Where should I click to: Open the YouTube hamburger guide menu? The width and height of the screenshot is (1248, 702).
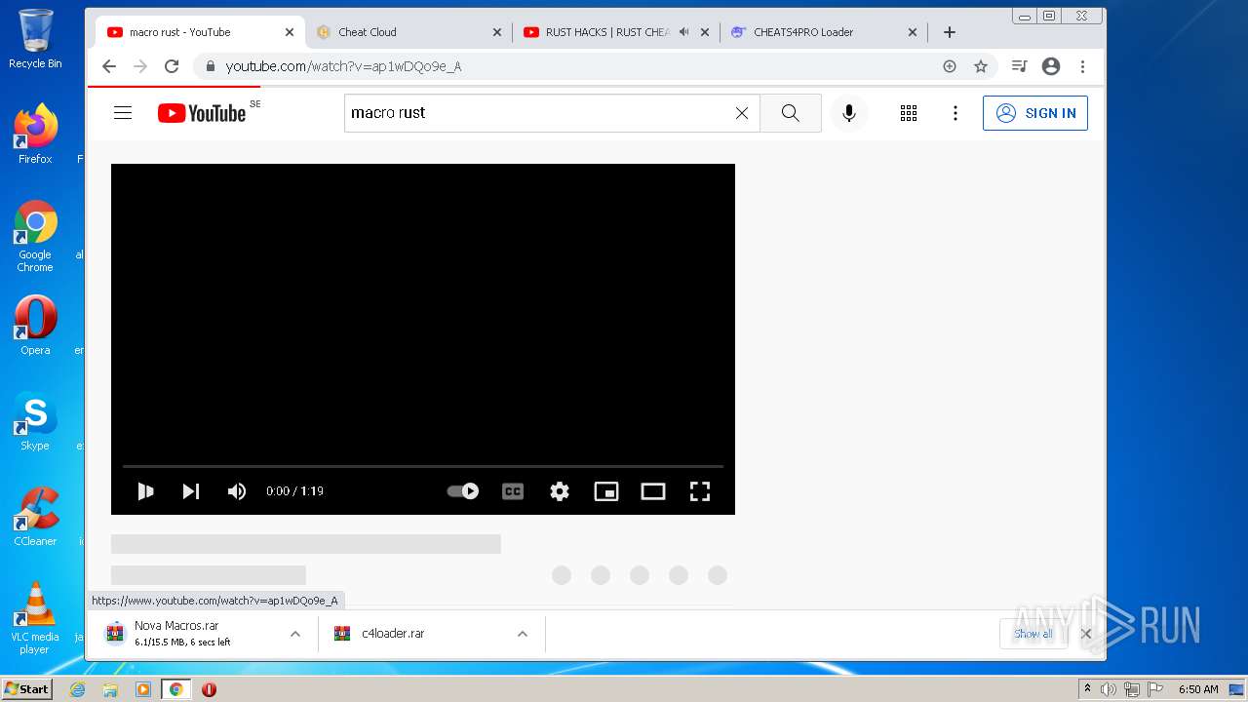[x=123, y=113]
